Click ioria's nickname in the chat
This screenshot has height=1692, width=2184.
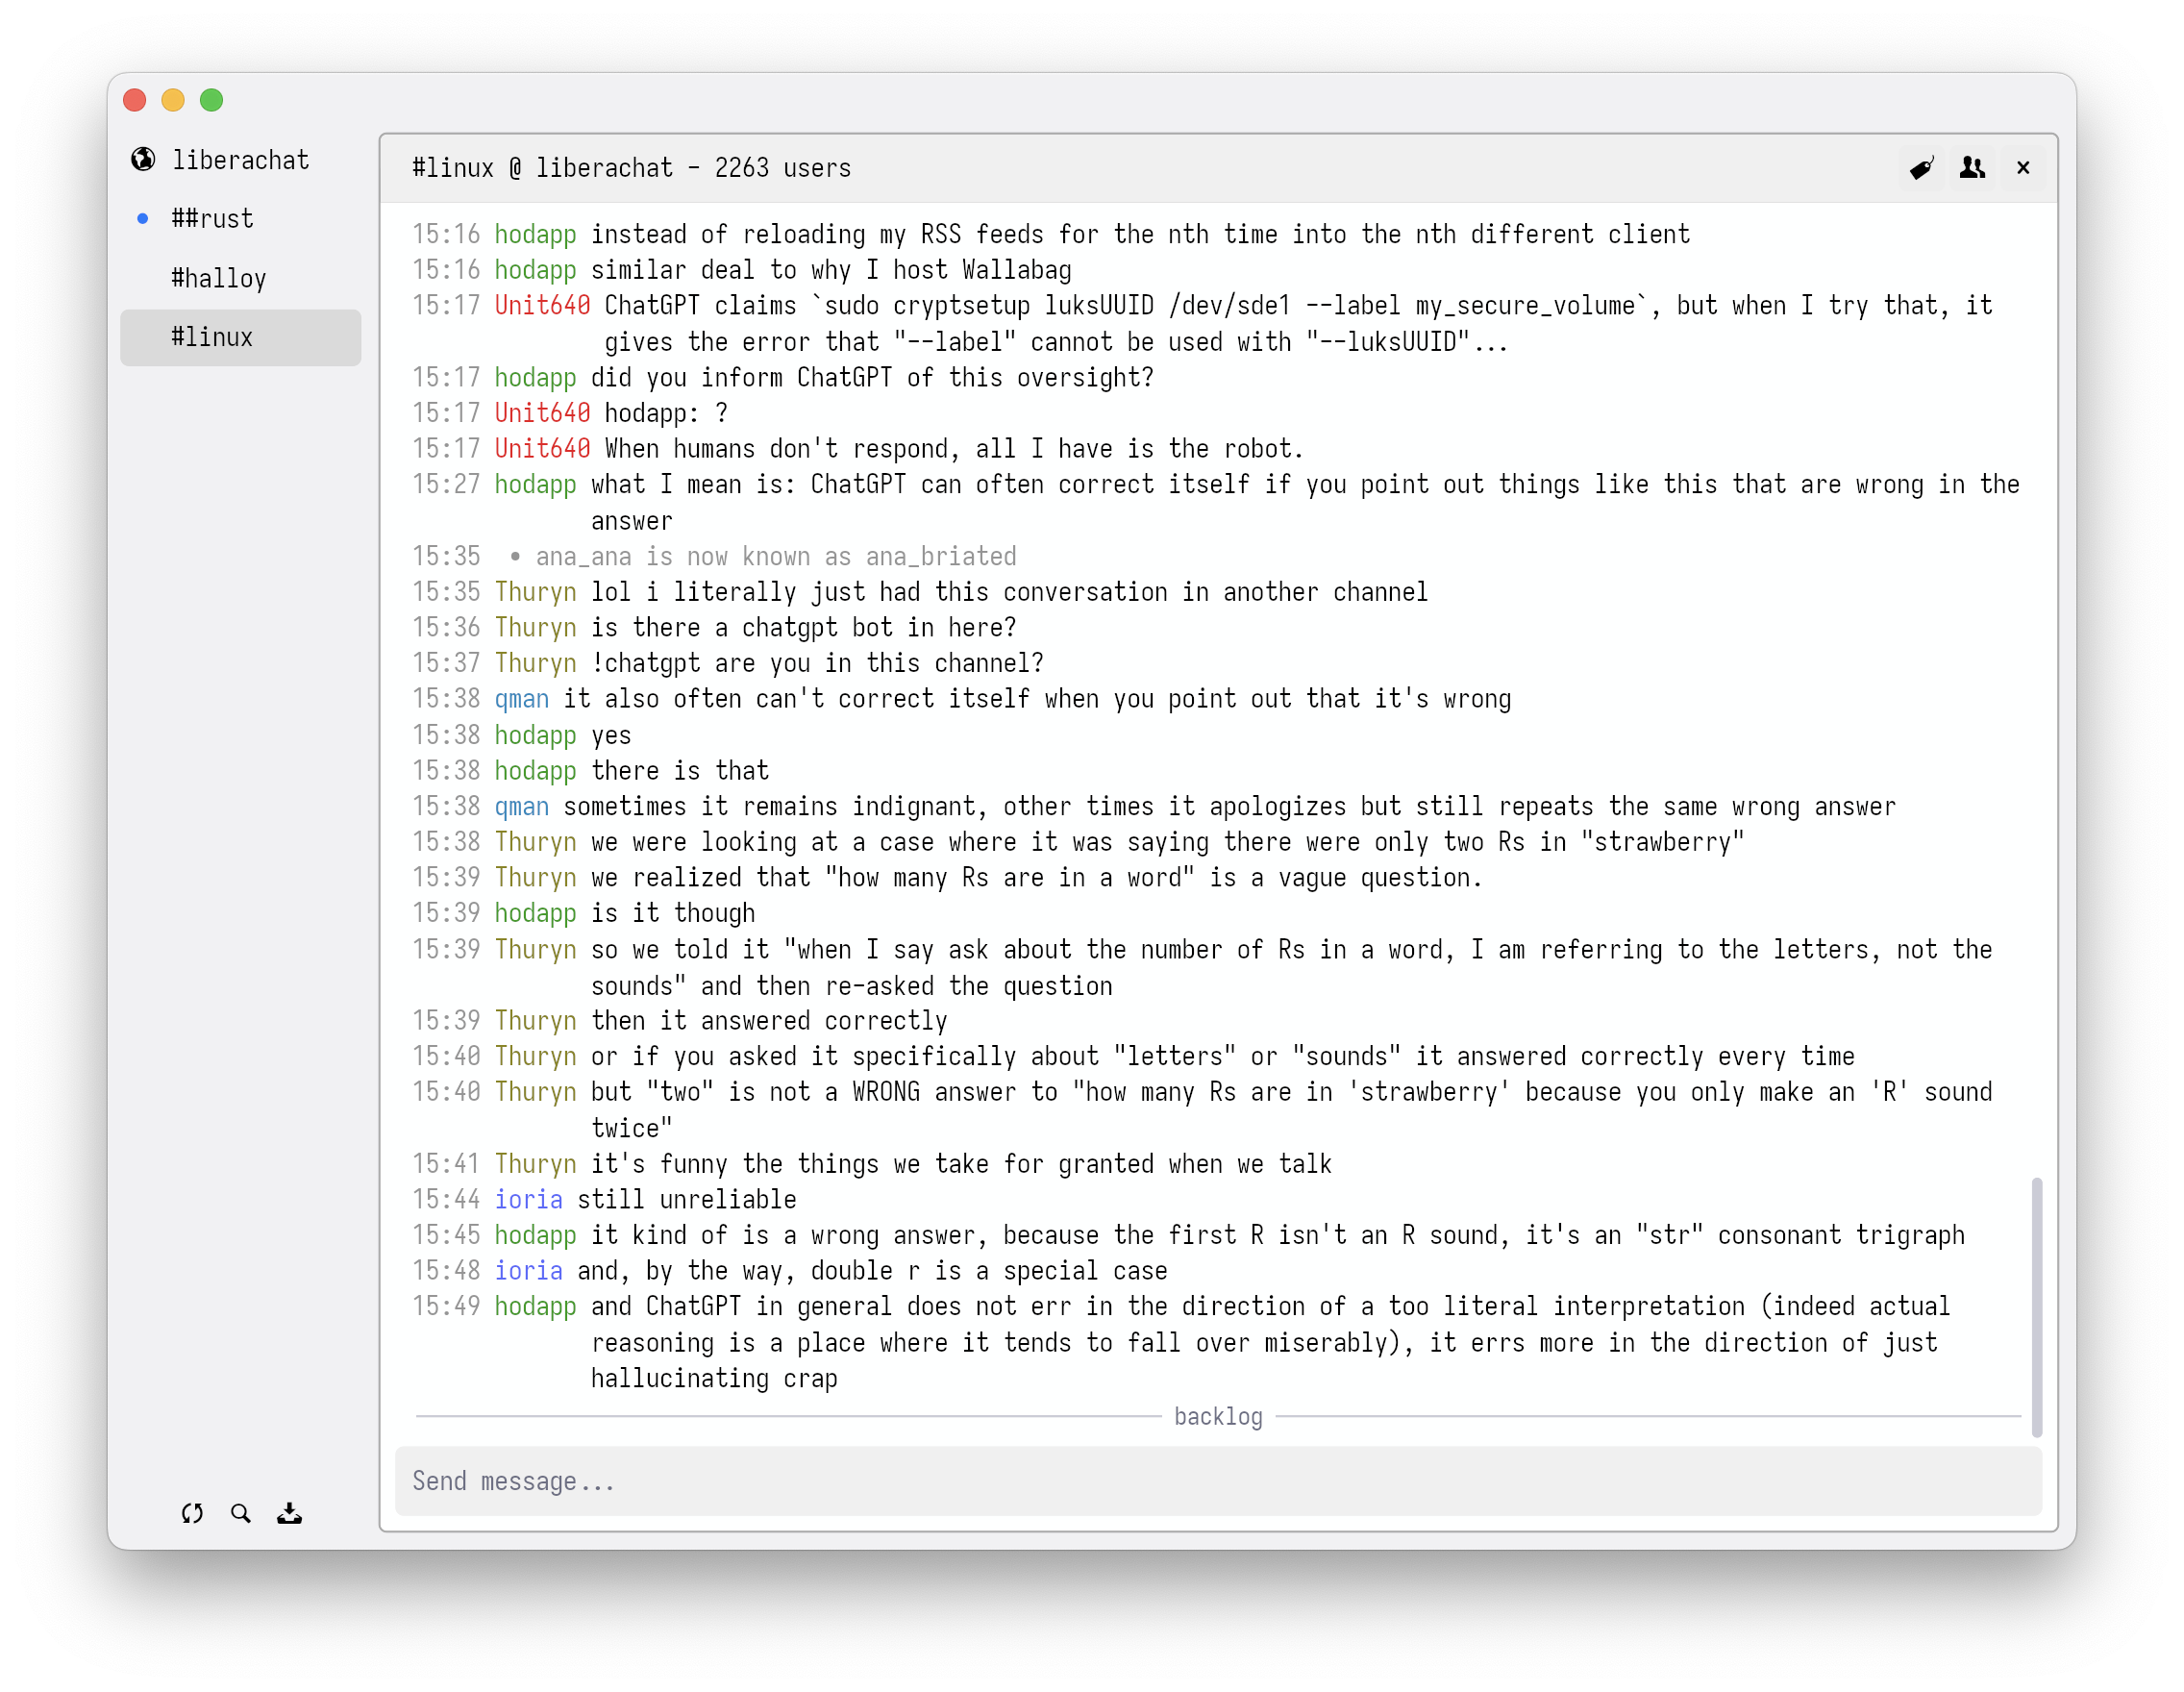[528, 1199]
